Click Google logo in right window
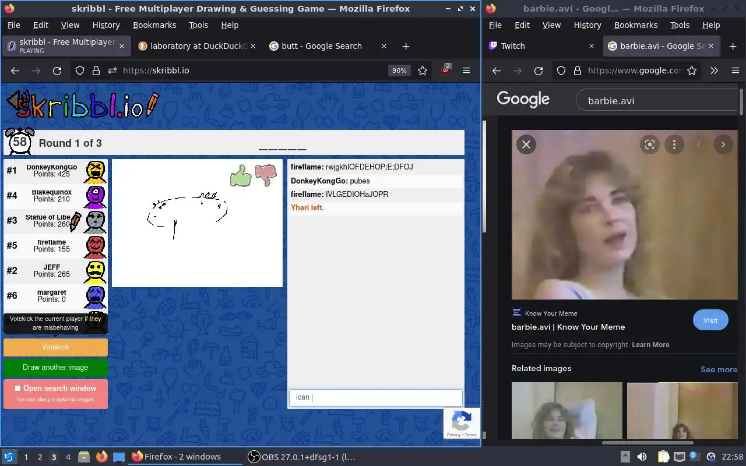The image size is (746, 466). tap(523, 100)
